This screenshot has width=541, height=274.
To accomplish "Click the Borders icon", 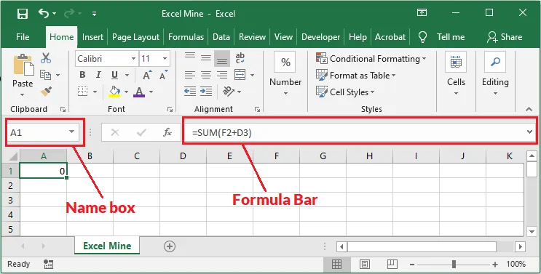I will click(82, 92).
